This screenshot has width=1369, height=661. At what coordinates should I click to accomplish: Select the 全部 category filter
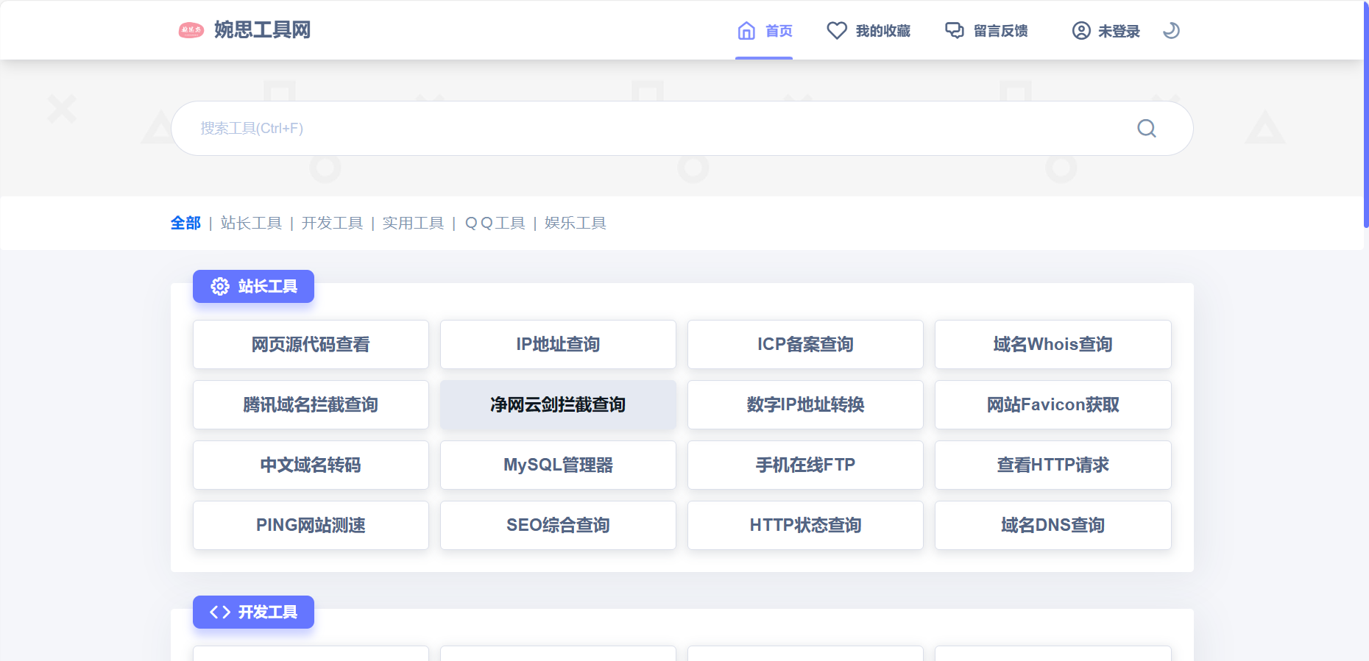[x=185, y=223]
